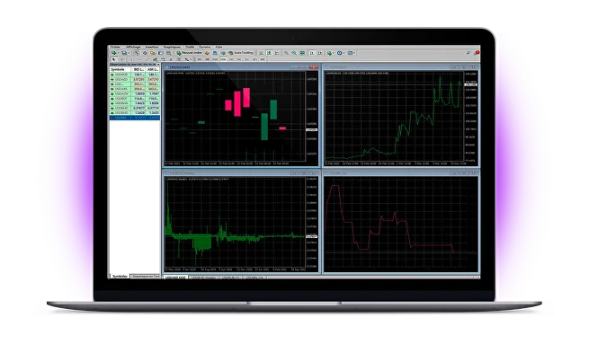Select the equidistant channel tool

point(155,59)
